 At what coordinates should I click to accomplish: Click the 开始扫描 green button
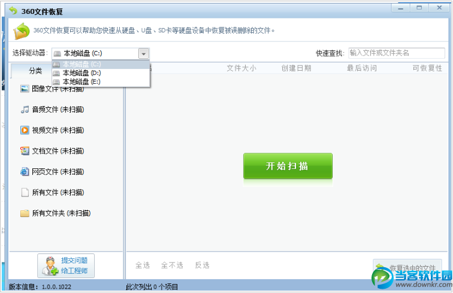click(x=288, y=166)
